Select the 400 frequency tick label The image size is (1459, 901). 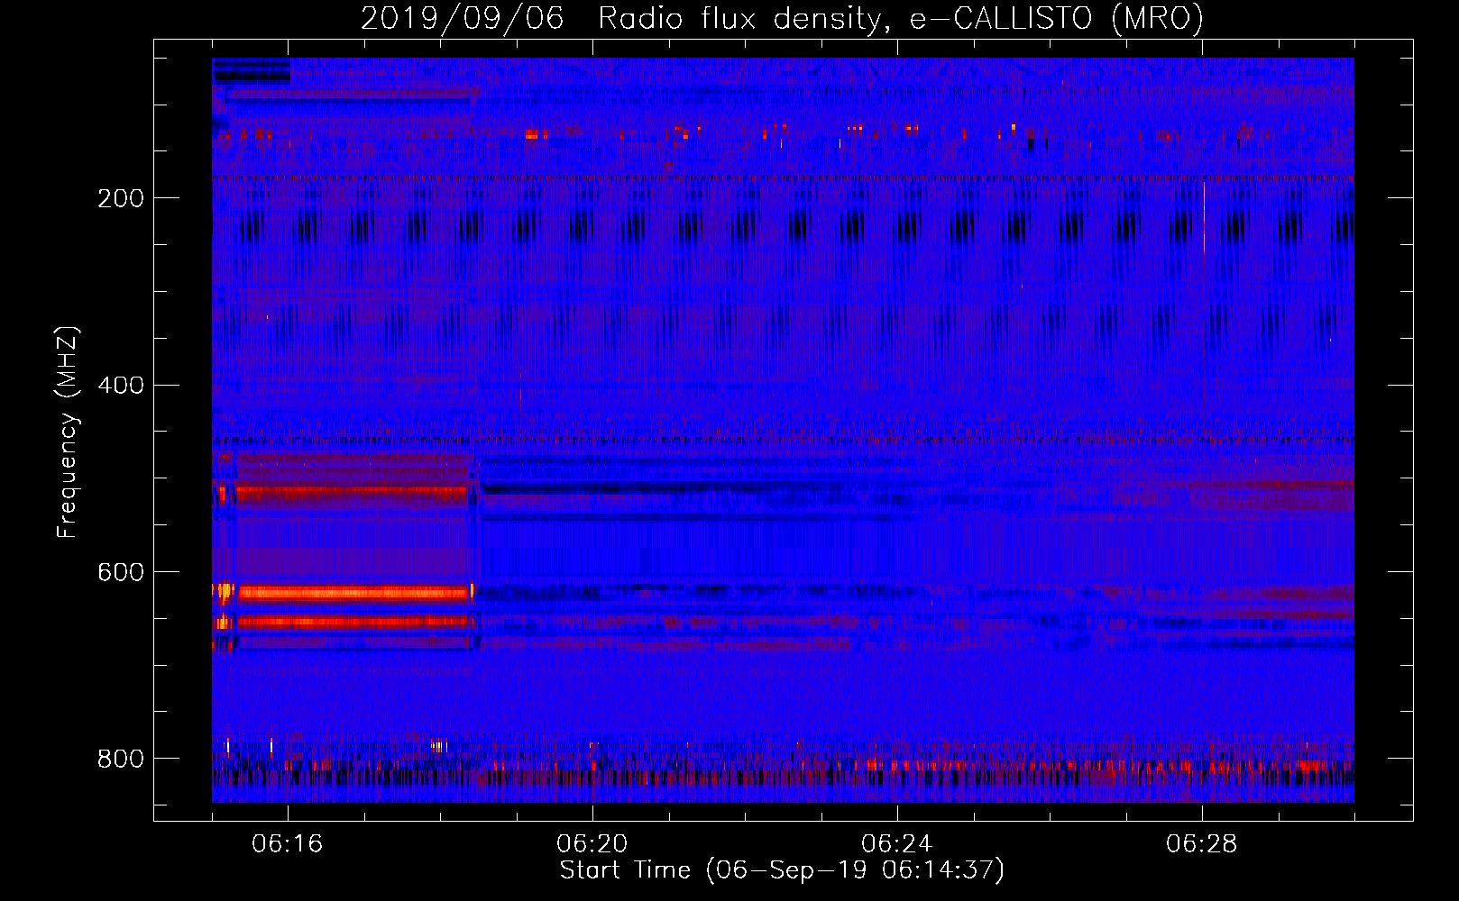pyautogui.click(x=121, y=386)
